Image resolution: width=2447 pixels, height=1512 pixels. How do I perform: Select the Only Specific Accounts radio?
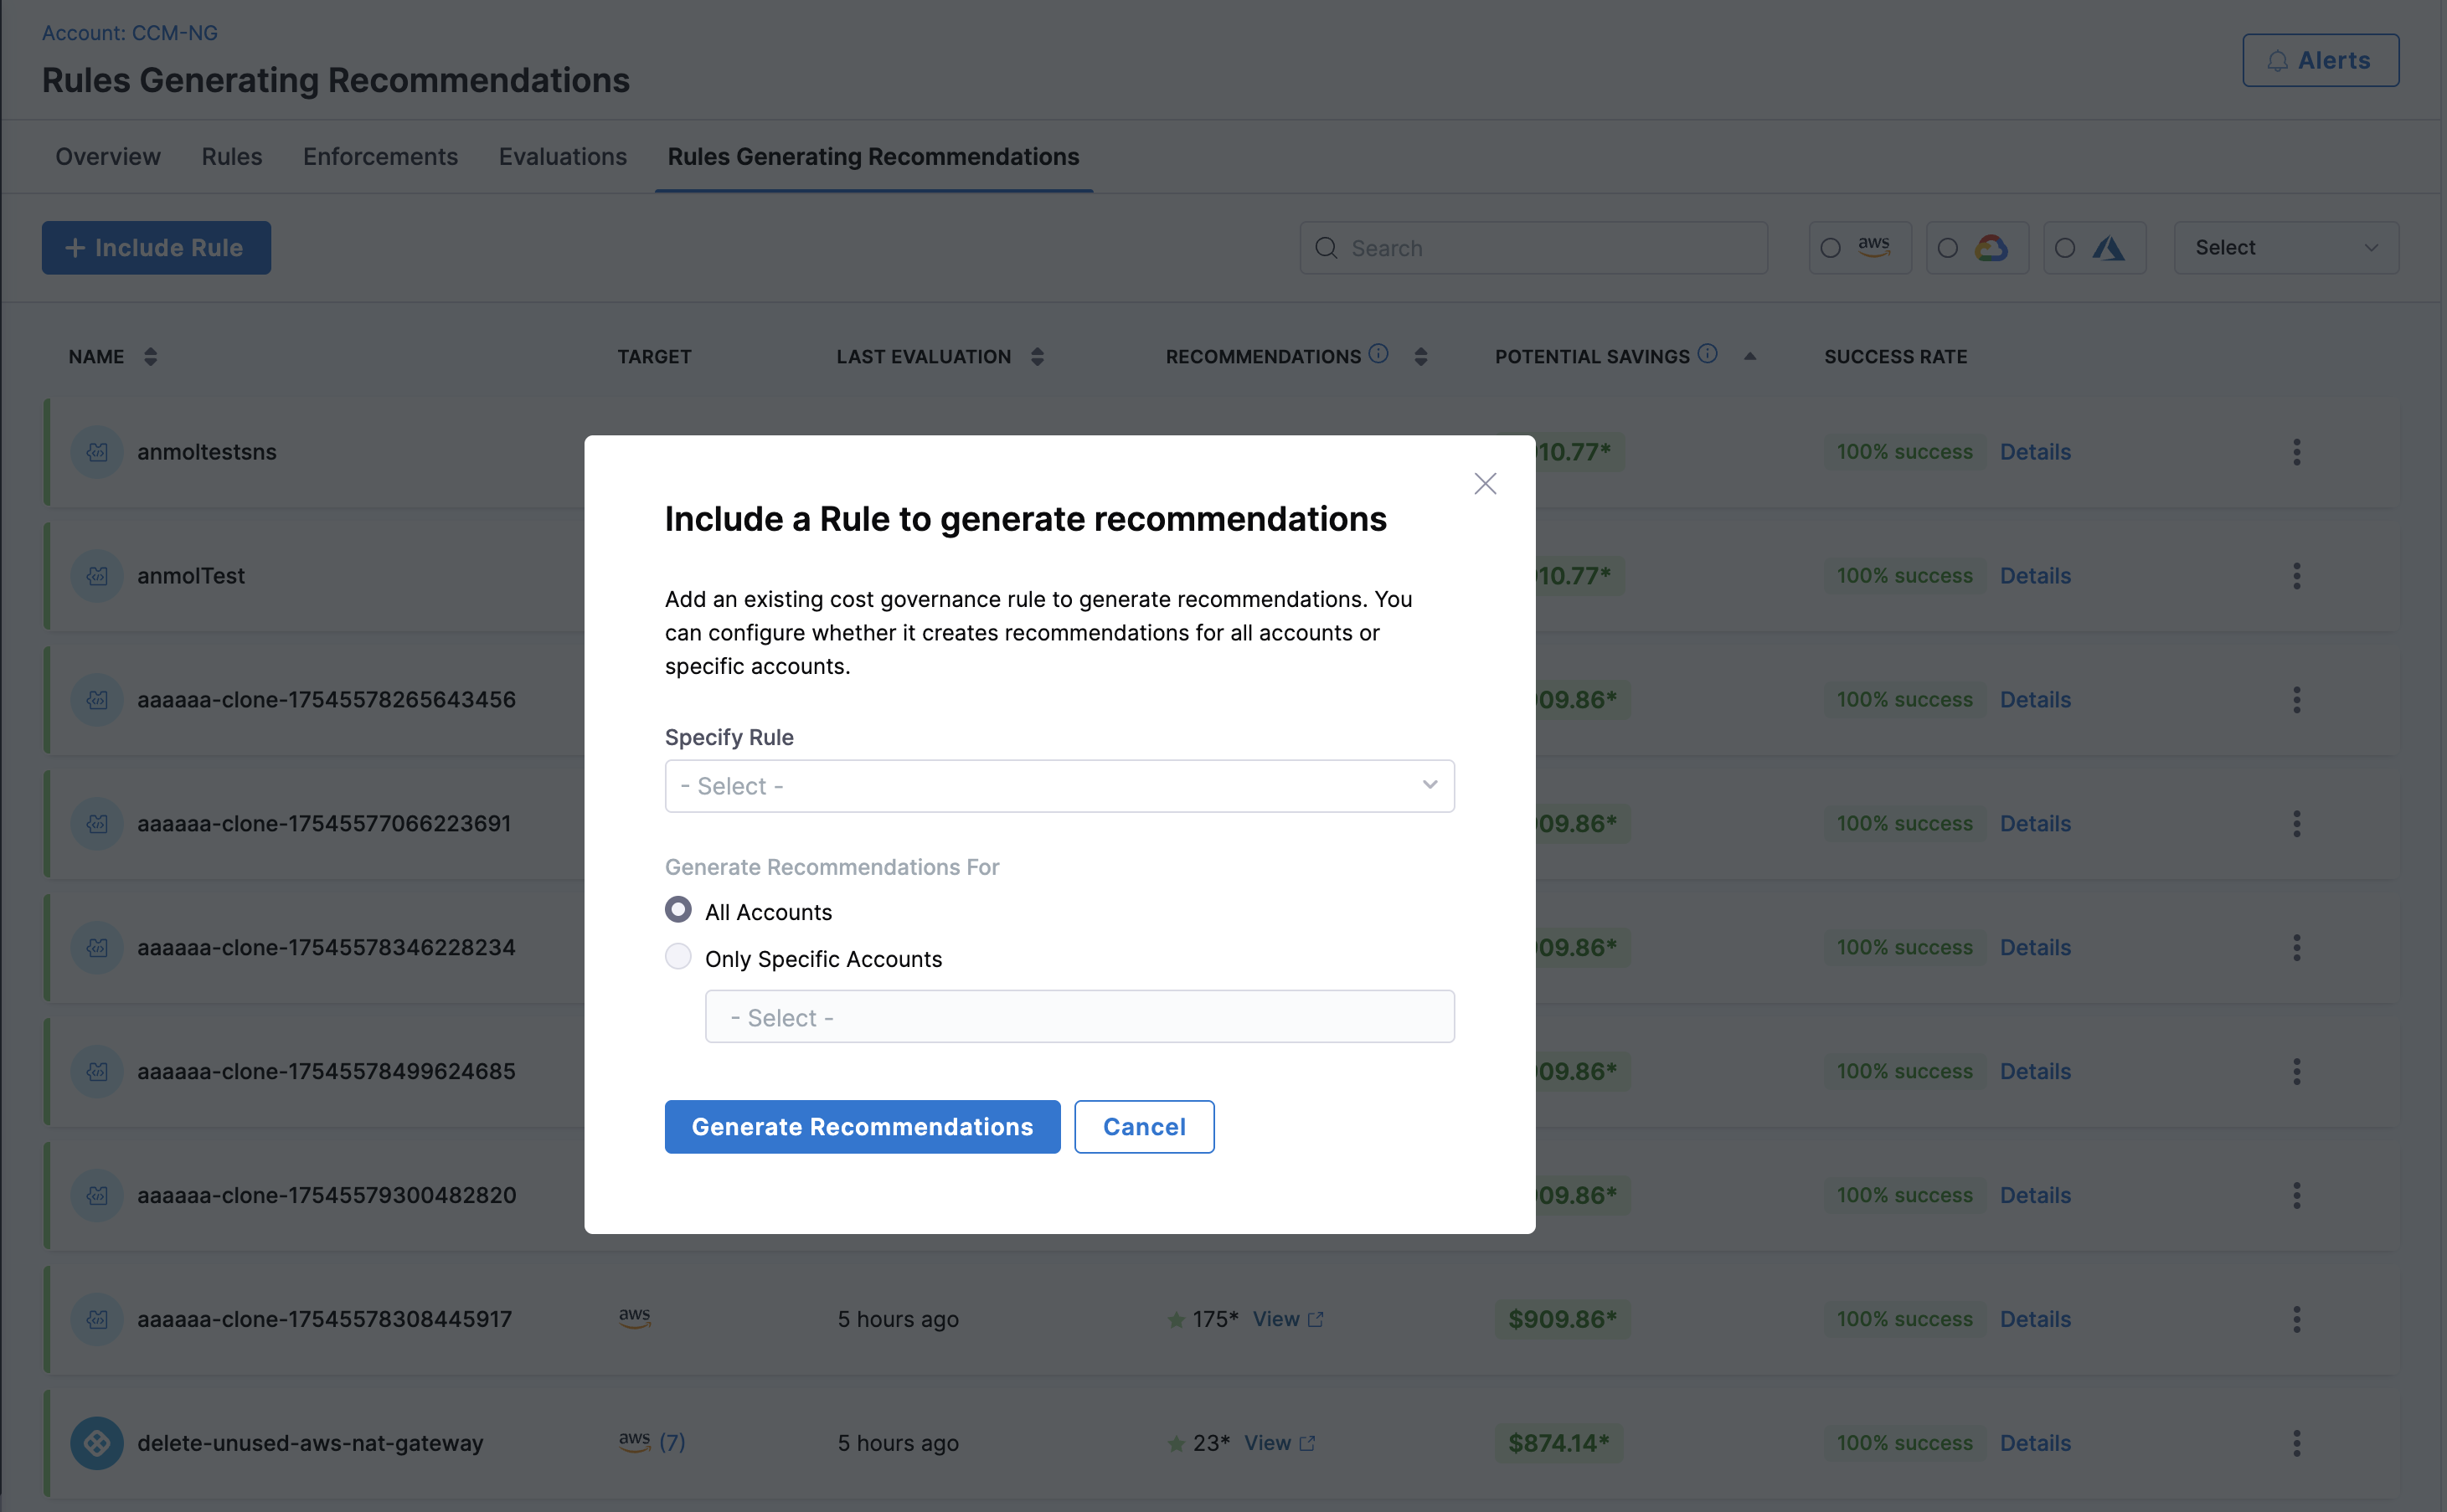click(678, 957)
